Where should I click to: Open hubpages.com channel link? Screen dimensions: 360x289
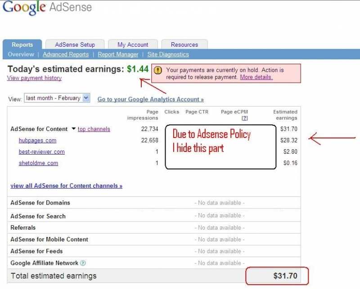click(37, 140)
